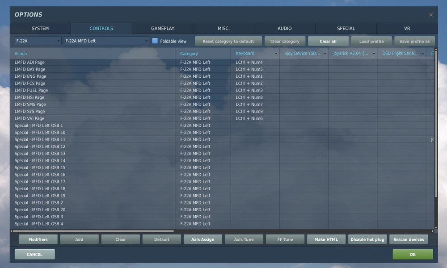Click the Make HTML button
Screen dimensions: 447x268
click(326, 239)
